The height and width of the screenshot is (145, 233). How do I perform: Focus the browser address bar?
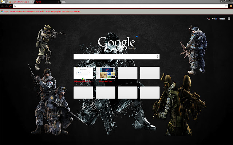click(x=121, y=6)
